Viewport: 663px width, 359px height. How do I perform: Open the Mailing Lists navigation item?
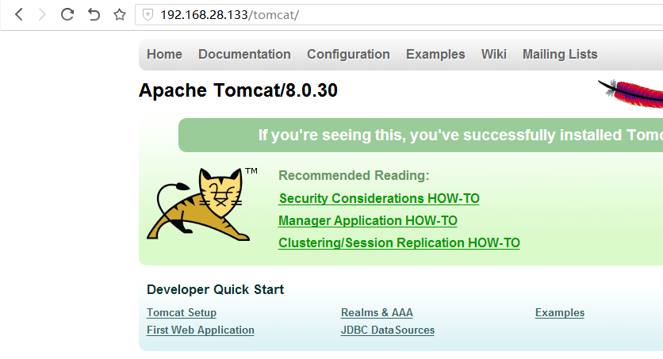[x=560, y=55]
